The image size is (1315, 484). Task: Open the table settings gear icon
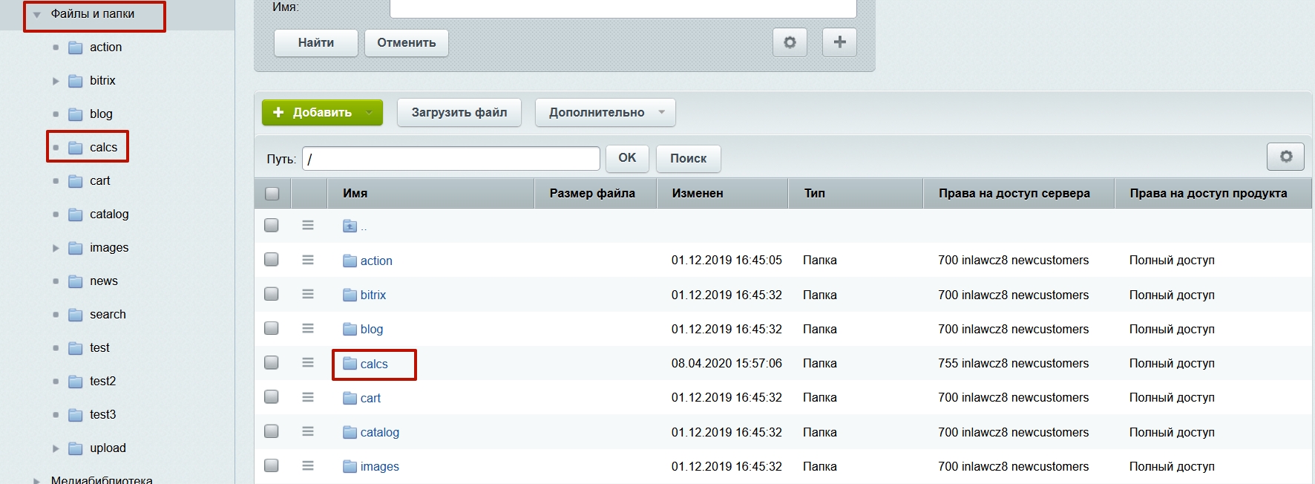pyautogui.click(x=1285, y=157)
